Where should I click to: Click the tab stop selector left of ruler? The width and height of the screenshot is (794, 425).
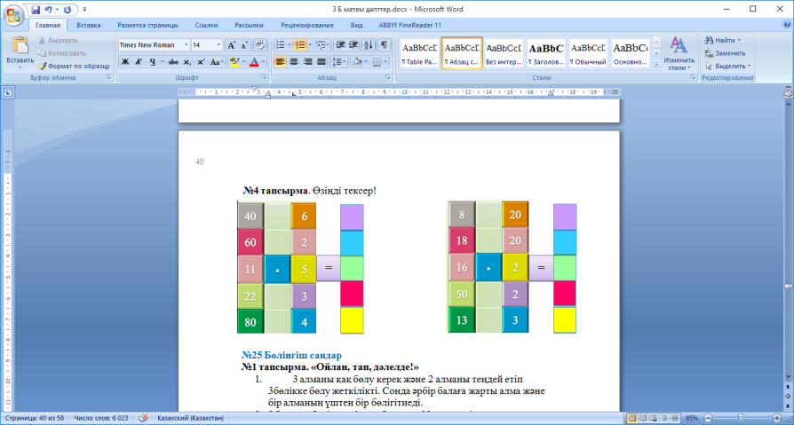tap(9, 92)
